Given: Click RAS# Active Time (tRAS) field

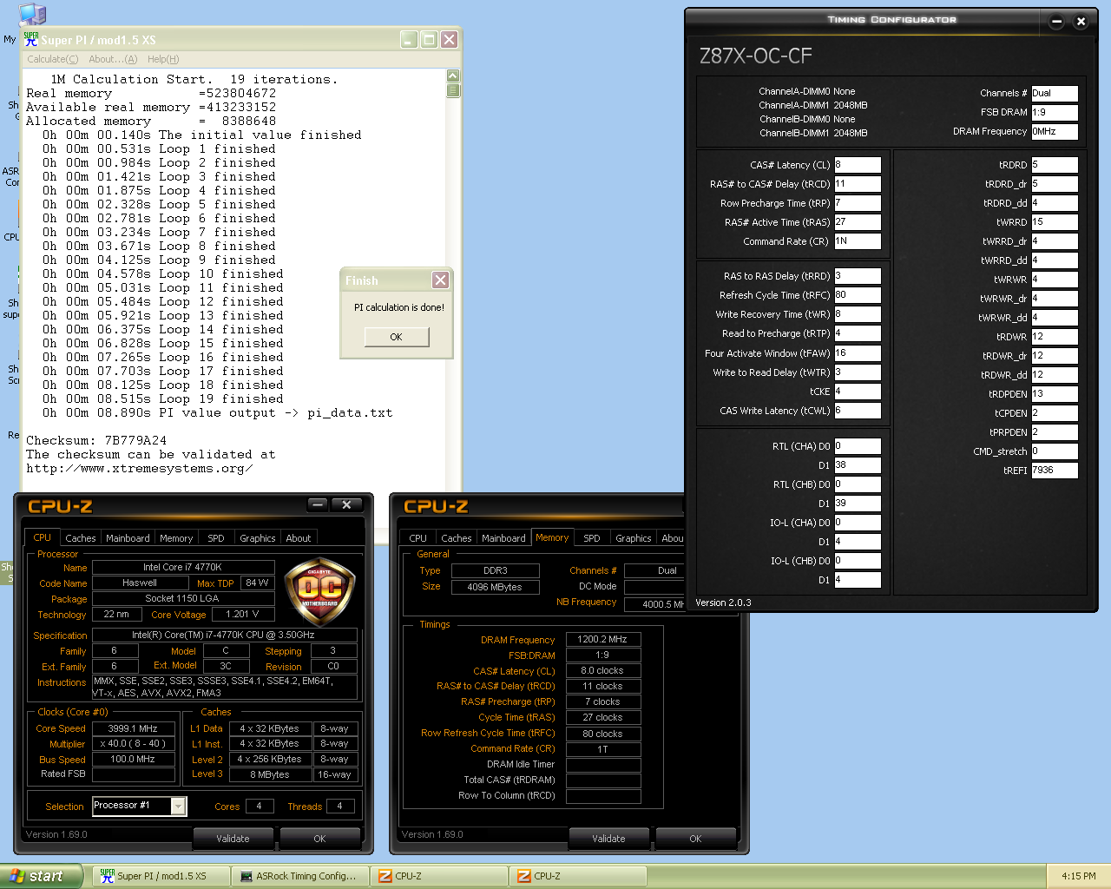Looking at the screenshot, I should (x=858, y=222).
